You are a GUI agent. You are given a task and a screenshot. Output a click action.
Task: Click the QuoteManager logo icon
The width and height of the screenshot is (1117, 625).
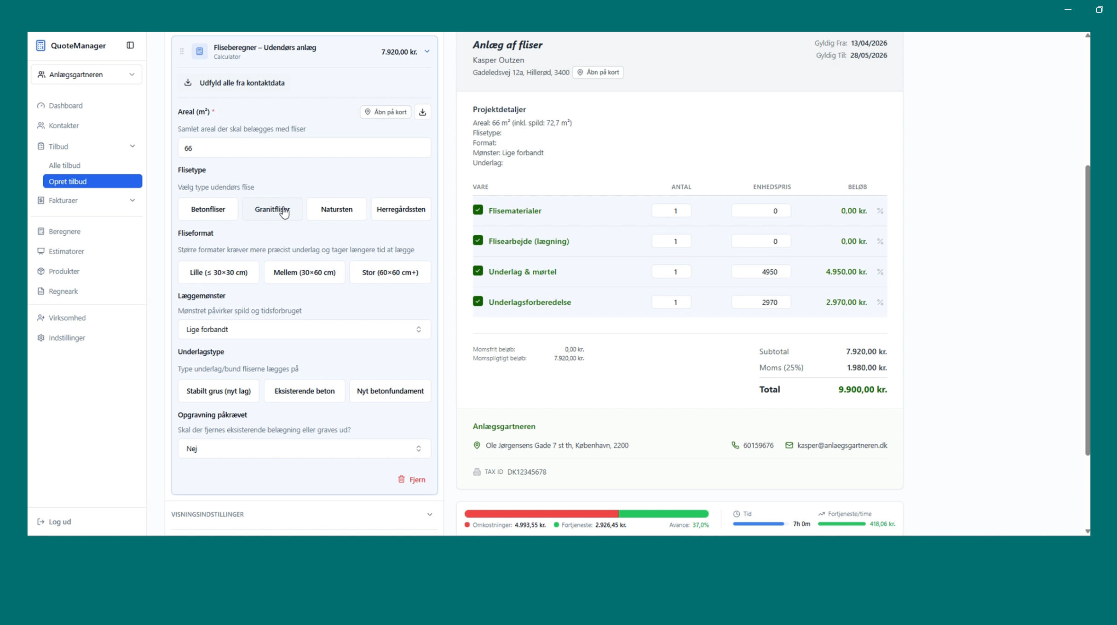tap(40, 45)
